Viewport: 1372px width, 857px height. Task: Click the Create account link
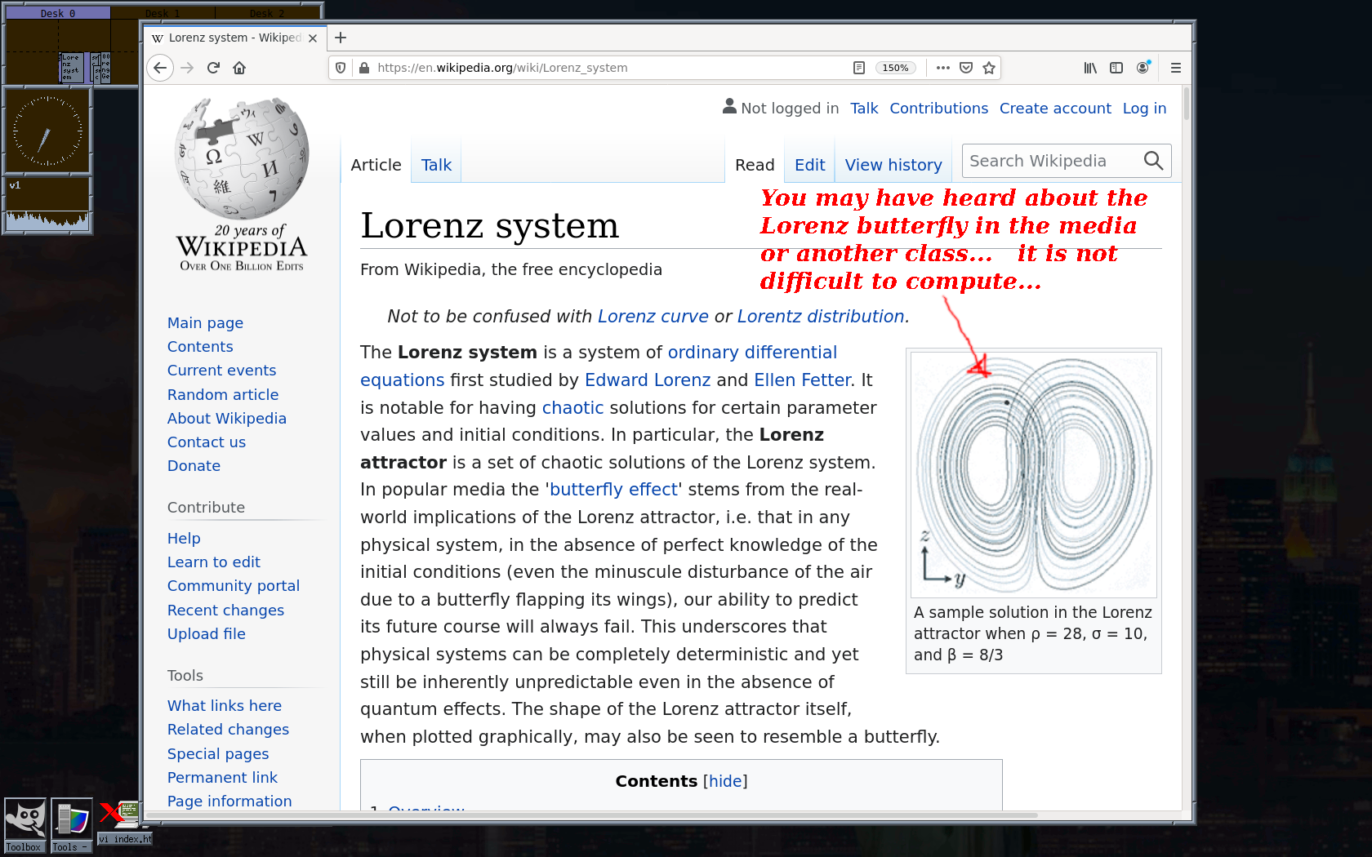[1054, 108]
